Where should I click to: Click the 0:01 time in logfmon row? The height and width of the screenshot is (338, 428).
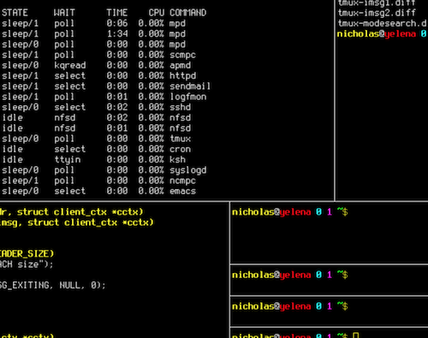tap(117, 97)
